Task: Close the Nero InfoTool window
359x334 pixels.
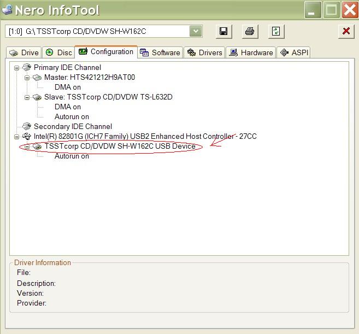Action: [350, 10]
